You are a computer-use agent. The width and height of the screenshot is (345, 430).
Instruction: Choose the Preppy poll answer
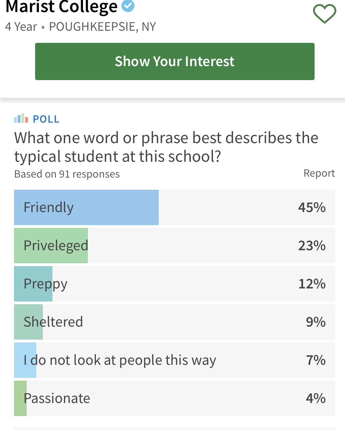[x=175, y=284]
